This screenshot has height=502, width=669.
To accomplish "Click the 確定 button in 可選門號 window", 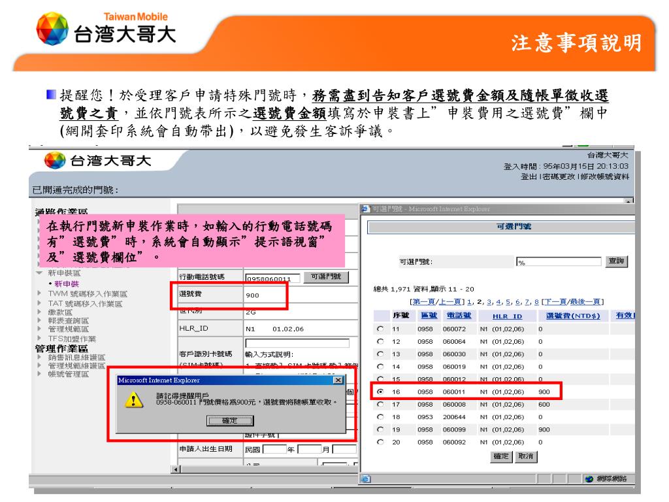I will [501, 456].
